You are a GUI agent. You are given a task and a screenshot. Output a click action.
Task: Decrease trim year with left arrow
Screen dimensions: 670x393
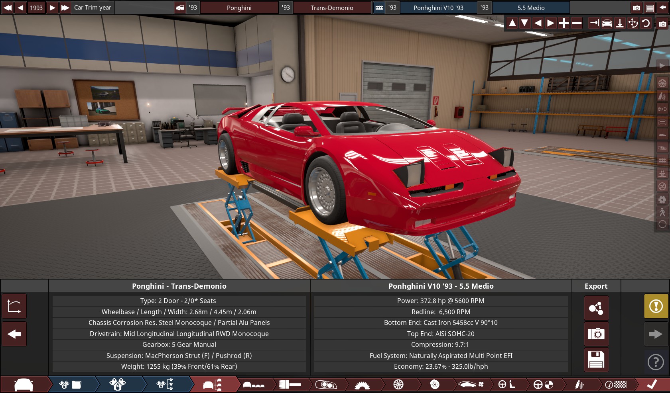[20, 8]
